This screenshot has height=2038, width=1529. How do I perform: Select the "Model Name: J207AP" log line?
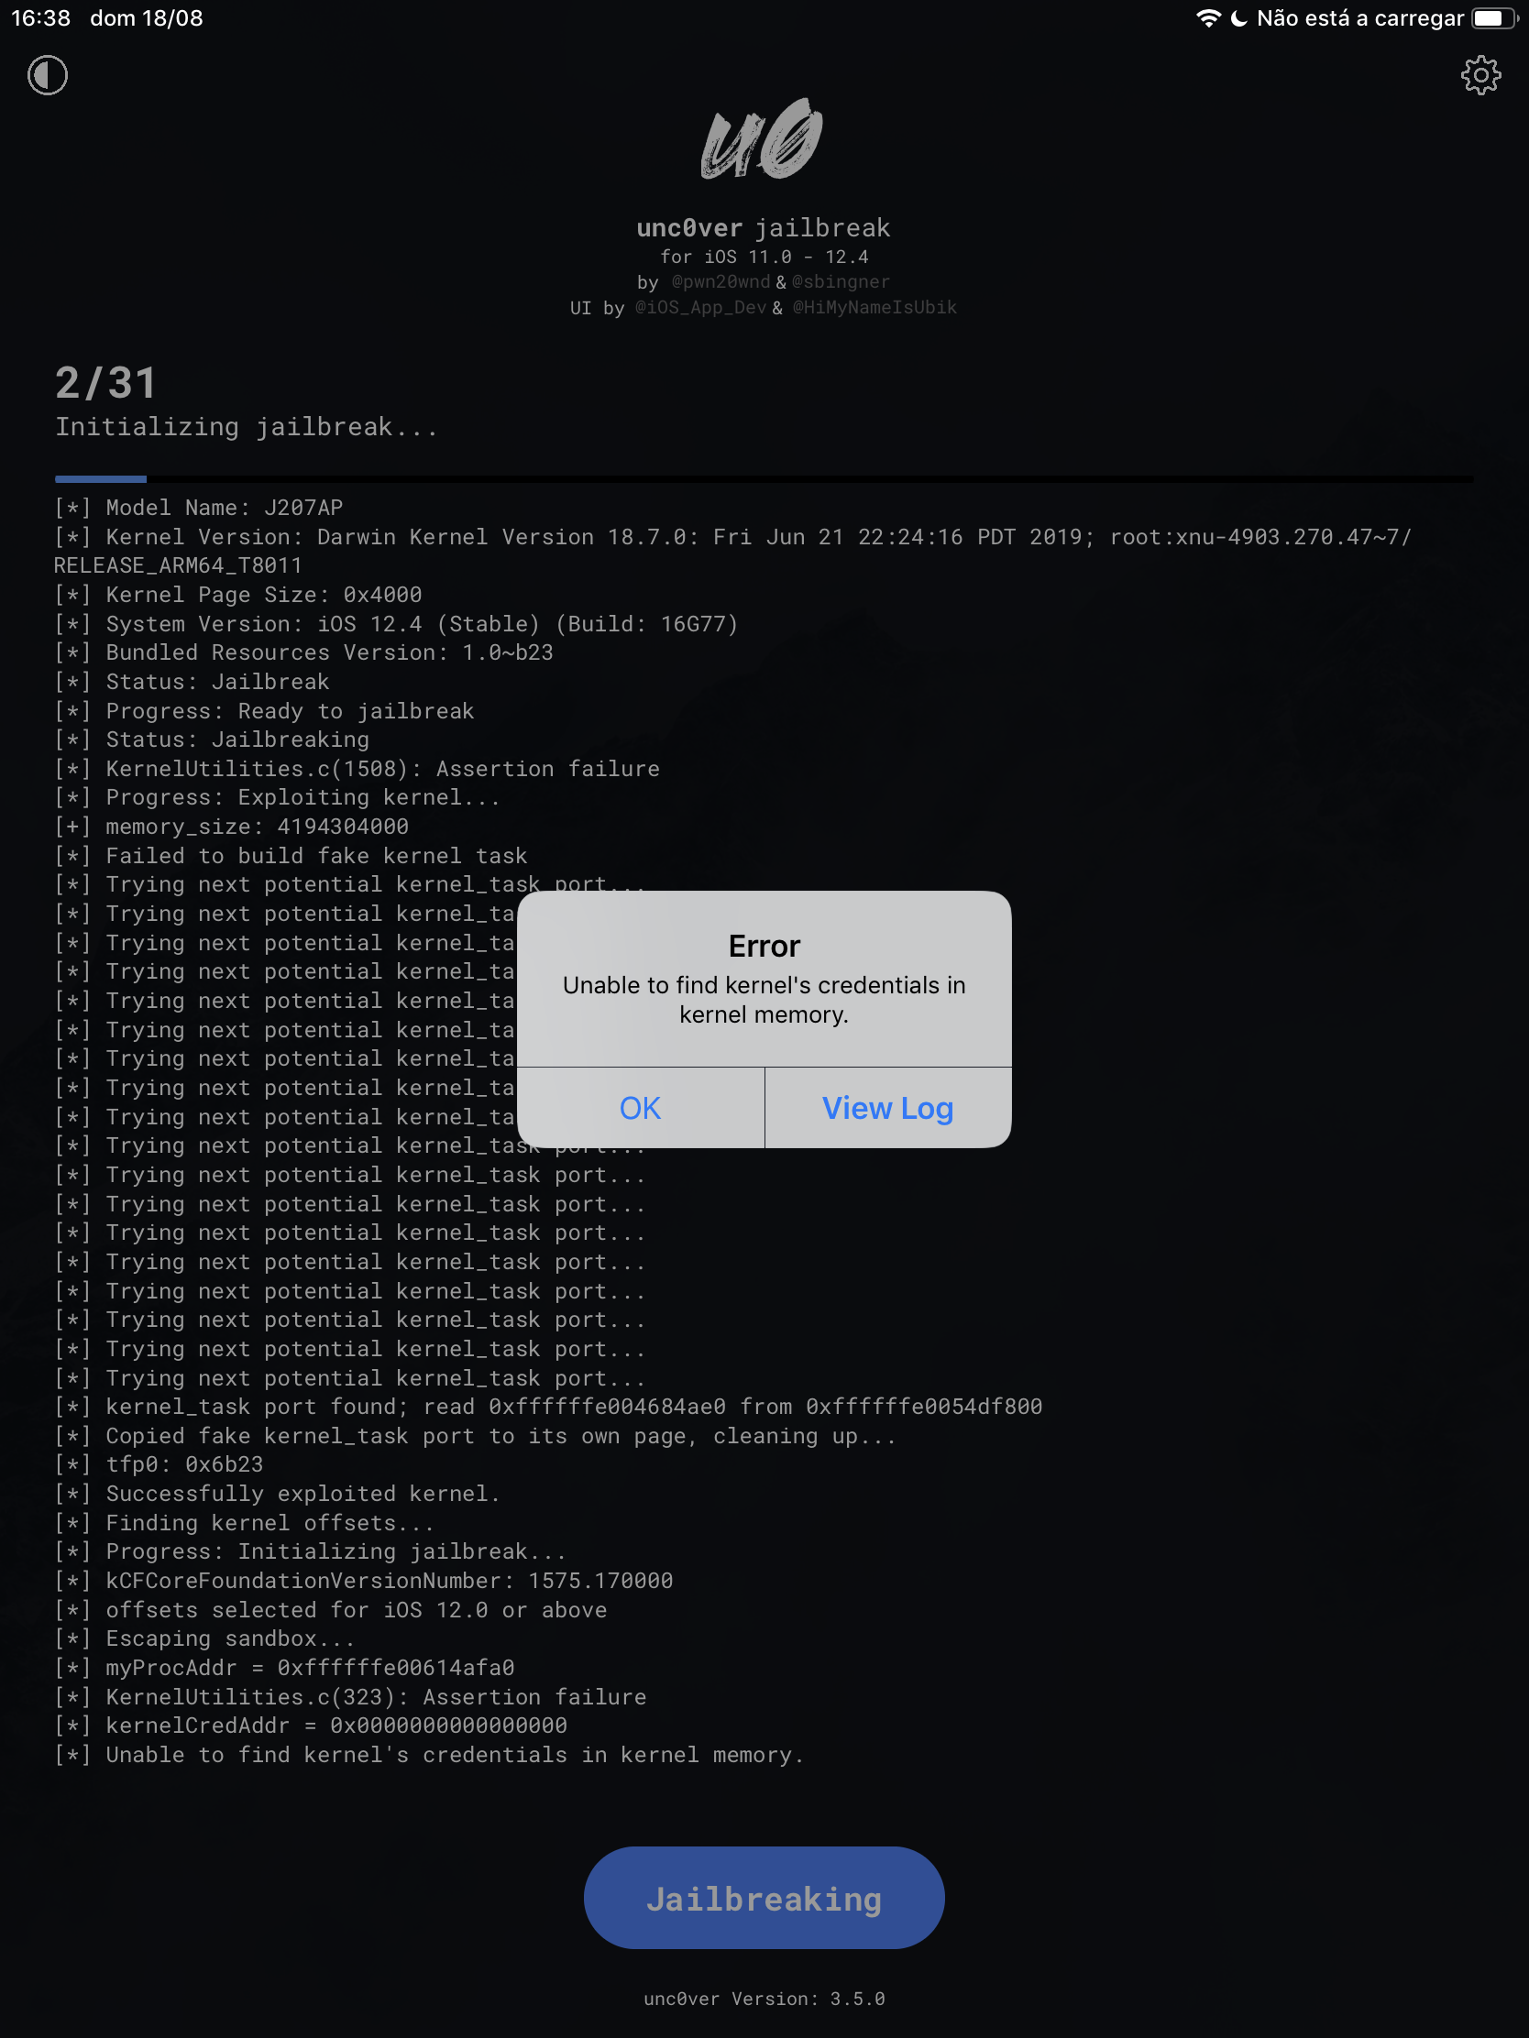(198, 508)
